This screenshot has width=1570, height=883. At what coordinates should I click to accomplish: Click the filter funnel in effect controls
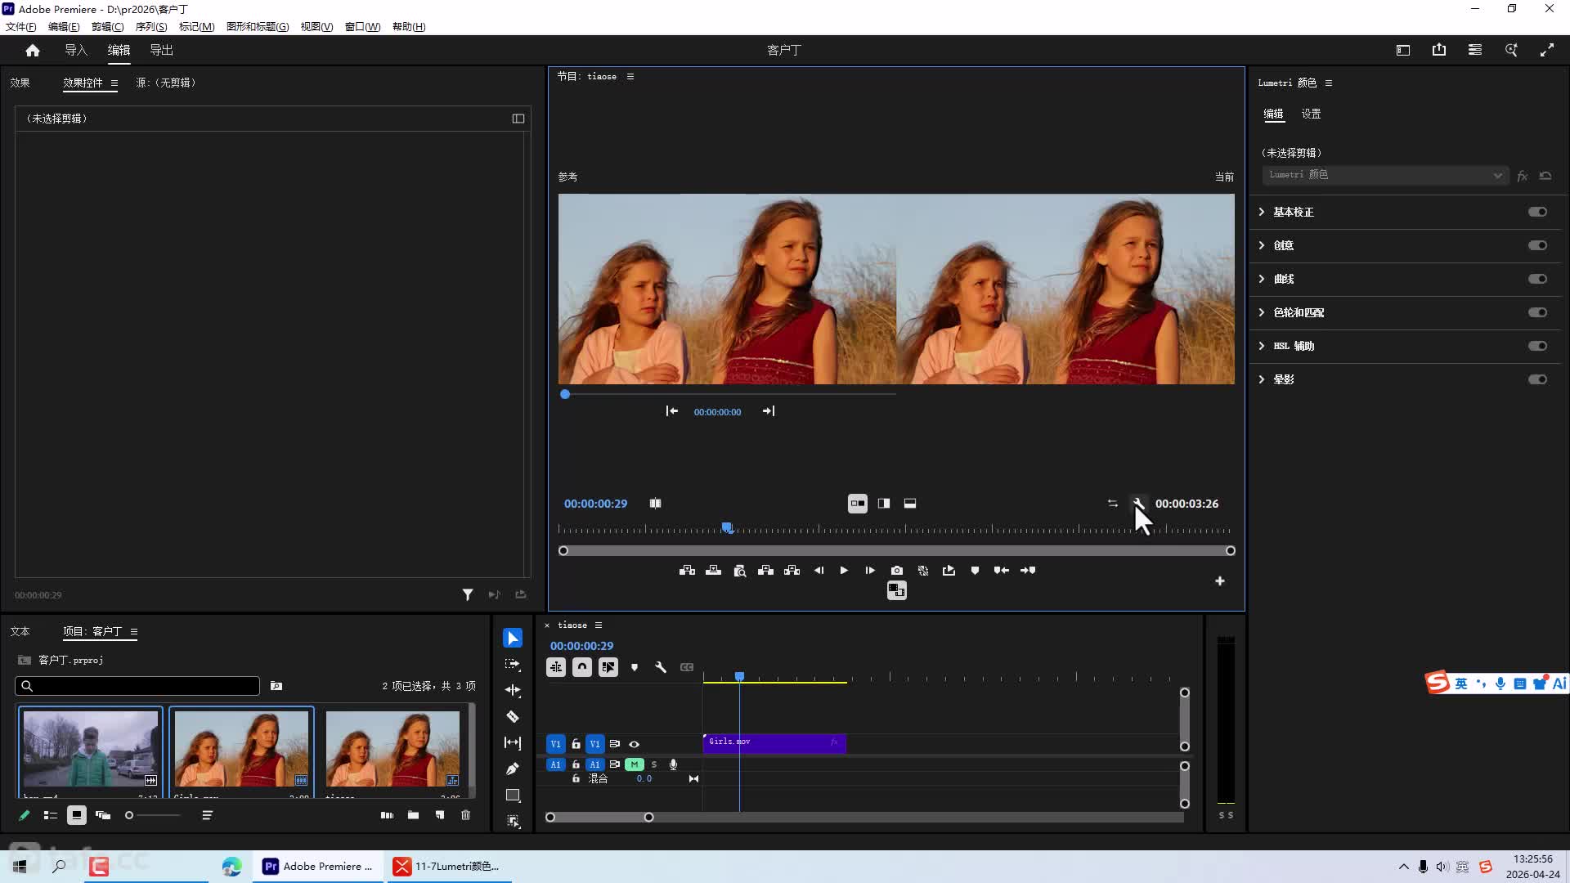point(468,594)
